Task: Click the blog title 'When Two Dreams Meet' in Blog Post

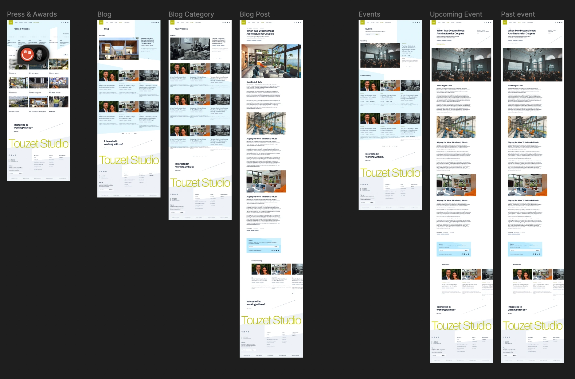Action: [260, 32]
